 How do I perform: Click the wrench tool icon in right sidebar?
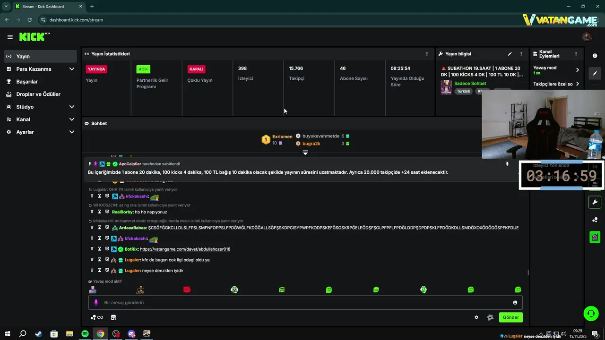[x=595, y=202]
